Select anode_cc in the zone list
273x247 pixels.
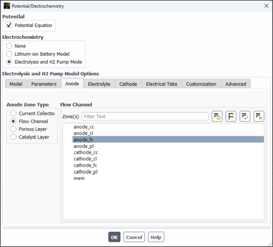(168, 127)
